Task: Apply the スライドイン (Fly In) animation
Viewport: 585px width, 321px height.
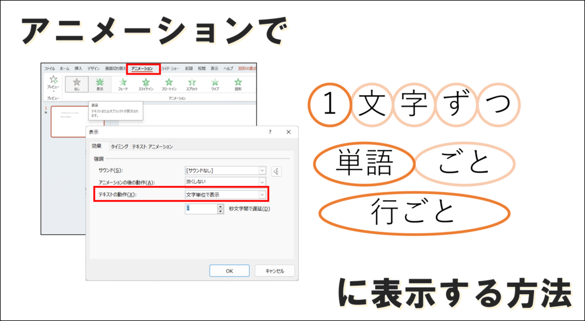Action: pos(146,84)
